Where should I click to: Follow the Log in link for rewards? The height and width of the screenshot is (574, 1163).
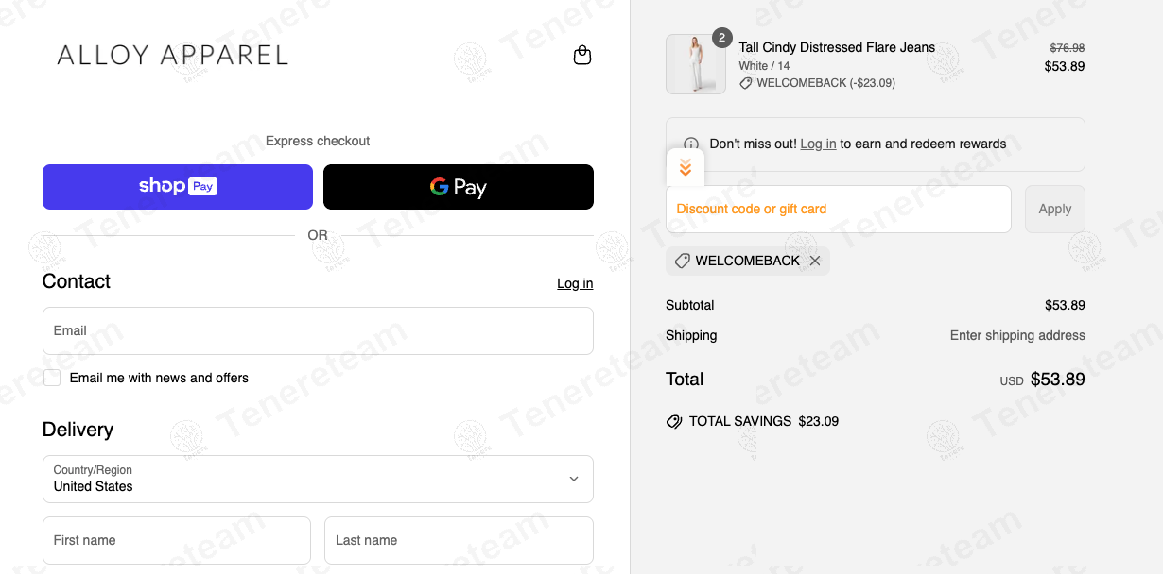(818, 143)
